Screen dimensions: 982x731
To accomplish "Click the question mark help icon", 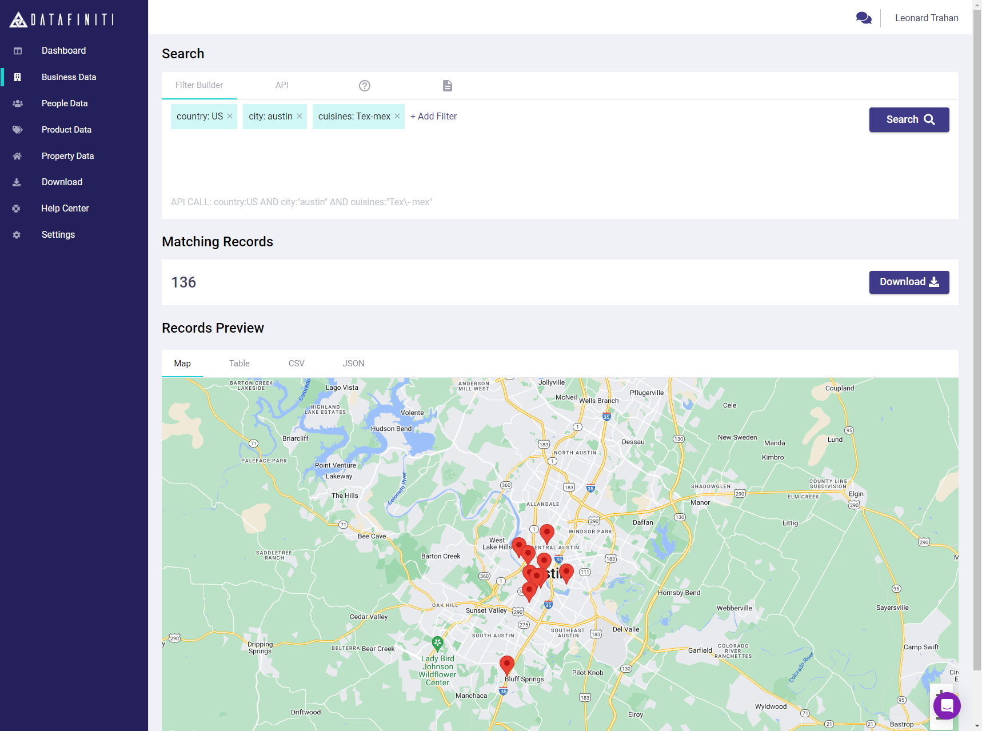I will tap(365, 86).
